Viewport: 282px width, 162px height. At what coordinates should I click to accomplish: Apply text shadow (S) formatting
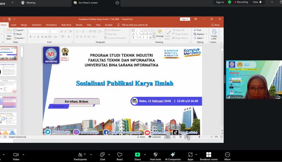pyautogui.click(x=42, y=37)
